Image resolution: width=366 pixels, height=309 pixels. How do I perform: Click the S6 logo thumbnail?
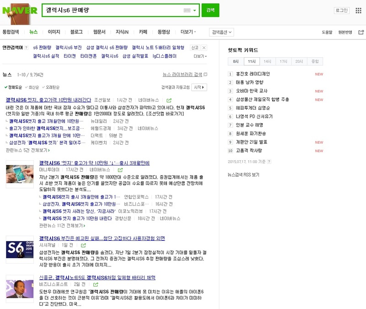click(x=20, y=249)
